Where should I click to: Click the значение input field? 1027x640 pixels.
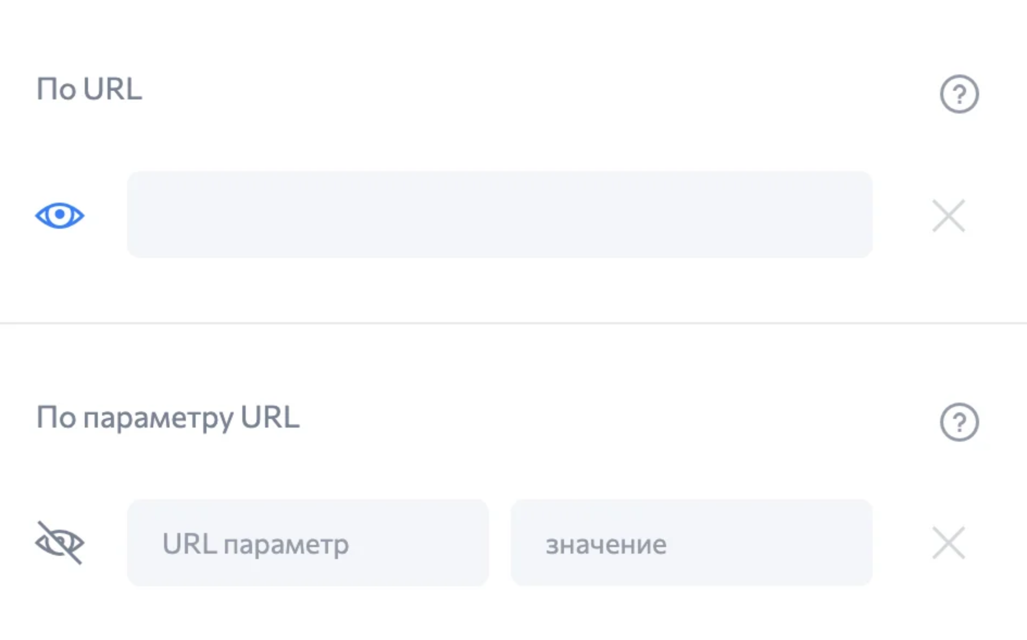[691, 543]
